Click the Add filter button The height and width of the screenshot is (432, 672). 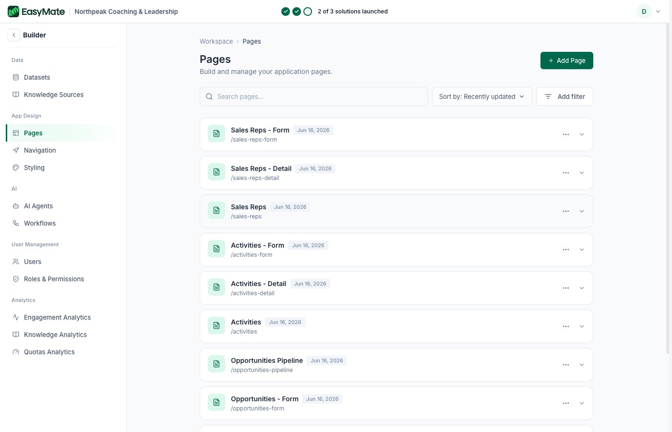click(x=564, y=96)
